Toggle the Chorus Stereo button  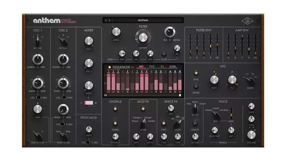115,123
